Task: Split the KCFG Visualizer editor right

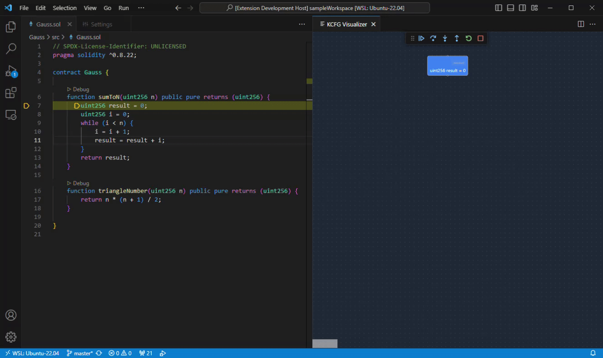Action: pyautogui.click(x=581, y=24)
